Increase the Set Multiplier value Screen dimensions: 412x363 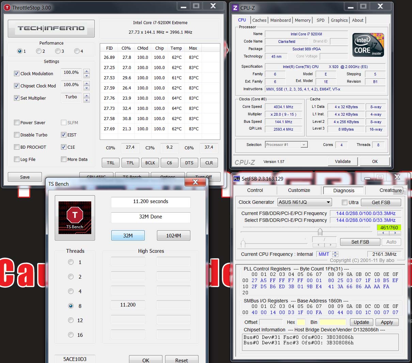click(x=87, y=96)
